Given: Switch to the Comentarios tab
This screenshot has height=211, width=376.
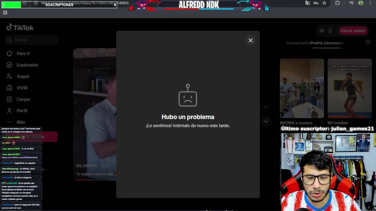Looking at the screenshot, I should [298, 43].
